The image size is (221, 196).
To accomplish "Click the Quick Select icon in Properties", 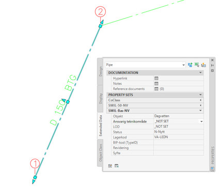I will [x=203, y=65].
